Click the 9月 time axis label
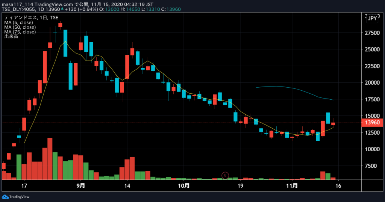385x202 pixels. pos(81,185)
